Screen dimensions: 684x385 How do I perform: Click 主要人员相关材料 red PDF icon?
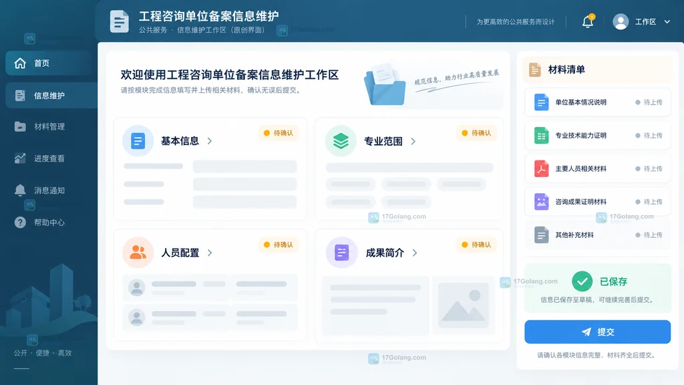pyautogui.click(x=541, y=168)
